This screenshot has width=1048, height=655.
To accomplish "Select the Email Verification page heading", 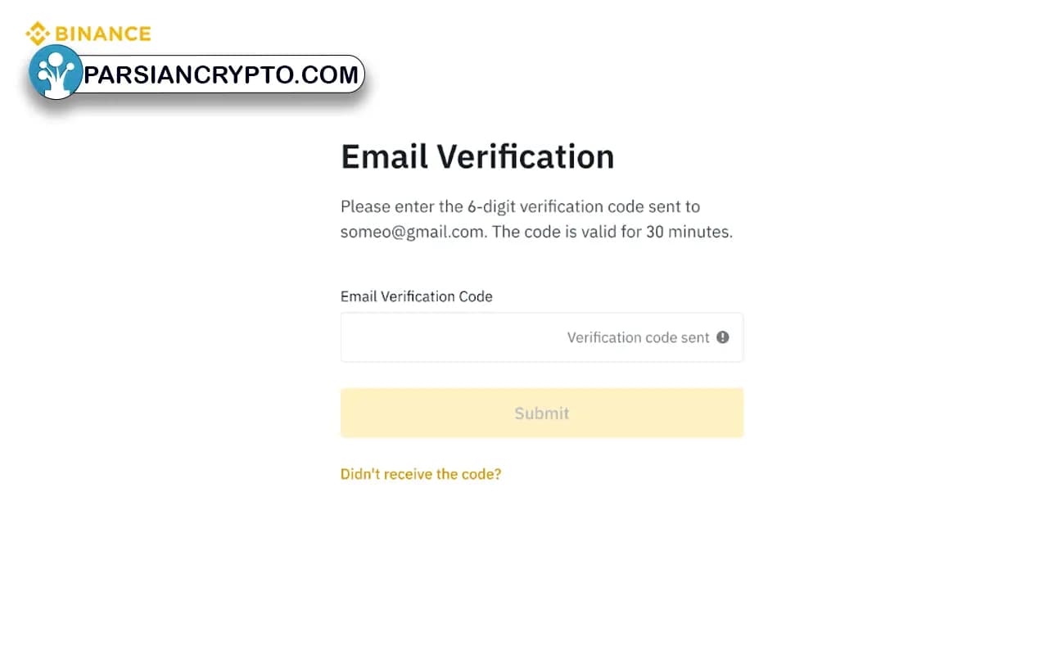I will coord(477,156).
